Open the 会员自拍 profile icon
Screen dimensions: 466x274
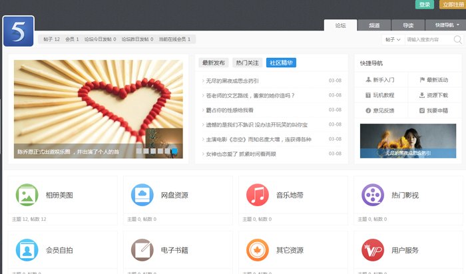tap(27, 250)
